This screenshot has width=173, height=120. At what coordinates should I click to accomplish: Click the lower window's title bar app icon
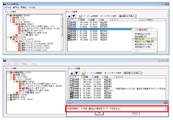pos(4,61)
